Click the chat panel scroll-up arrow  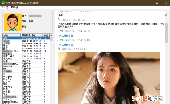click(x=166, y=15)
